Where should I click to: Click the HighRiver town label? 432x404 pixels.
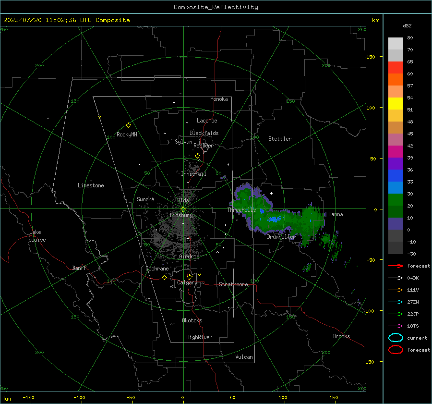[199, 337]
